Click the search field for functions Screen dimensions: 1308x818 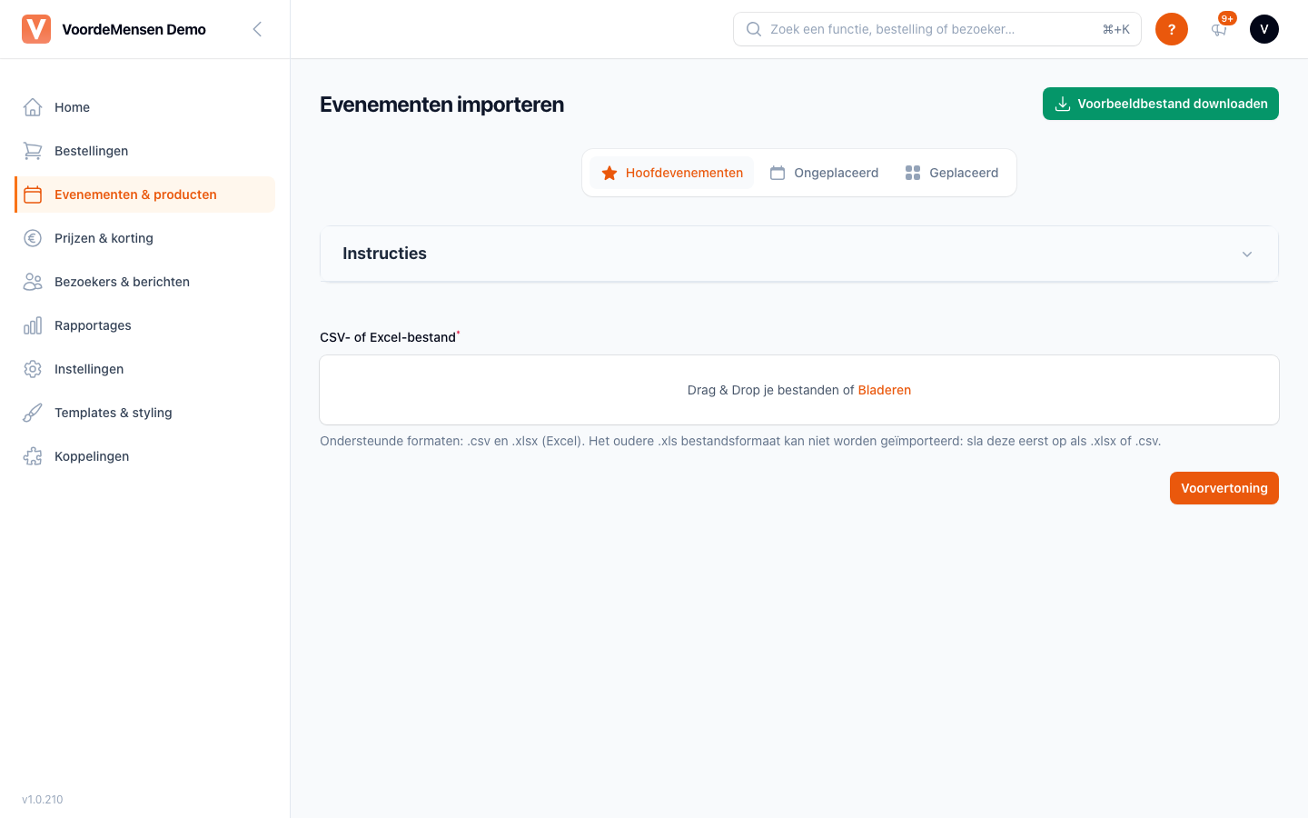937,29
